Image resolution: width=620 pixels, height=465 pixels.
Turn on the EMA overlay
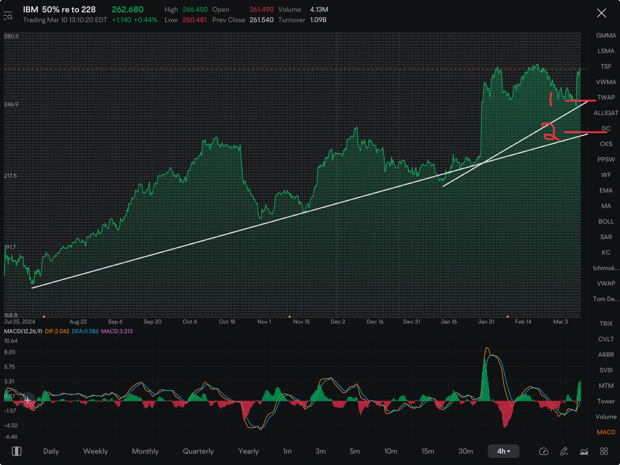coord(606,191)
